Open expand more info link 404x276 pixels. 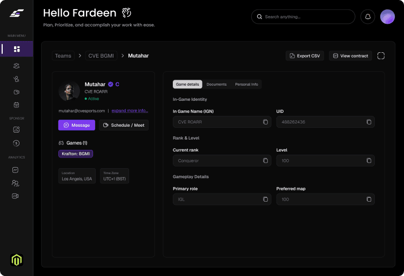click(x=130, y=111)
